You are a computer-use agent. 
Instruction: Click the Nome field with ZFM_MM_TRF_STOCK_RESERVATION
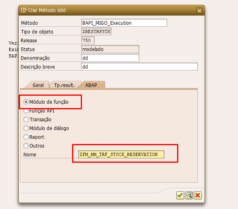tap(121, 154)
